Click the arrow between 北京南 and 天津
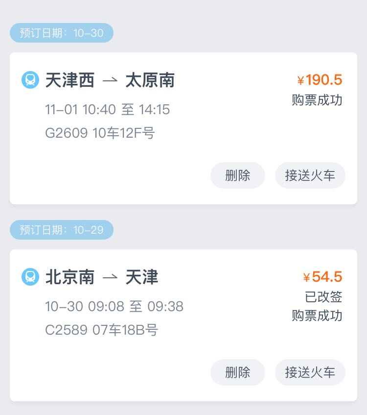The height and width of the screenshot is (415, 367). (x=110, y=277)
